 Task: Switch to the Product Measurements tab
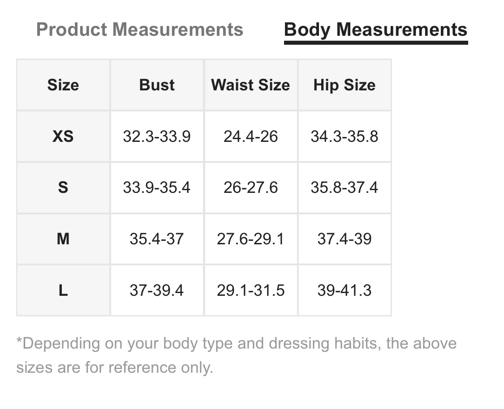click(x=139, y=30)
